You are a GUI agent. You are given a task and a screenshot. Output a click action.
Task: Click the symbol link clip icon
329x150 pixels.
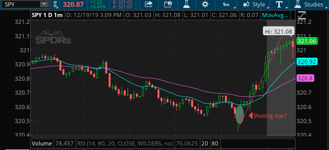point(55,5)
